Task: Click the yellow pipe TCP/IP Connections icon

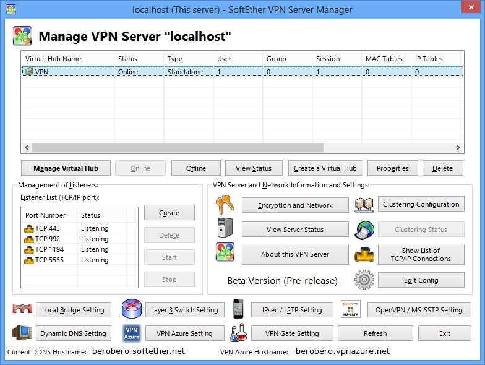Action: [364, 254]
